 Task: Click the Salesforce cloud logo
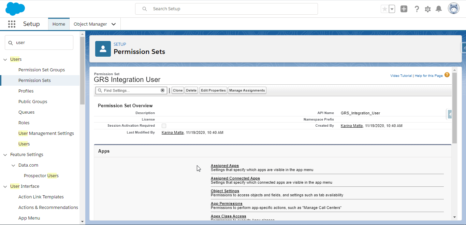click(15, 9)
